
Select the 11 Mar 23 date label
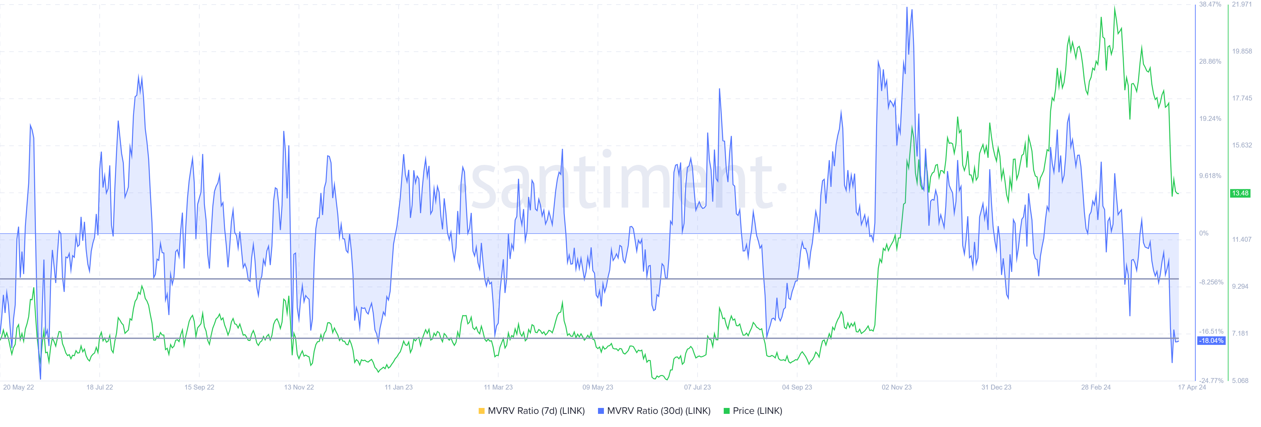click(498, 387)
